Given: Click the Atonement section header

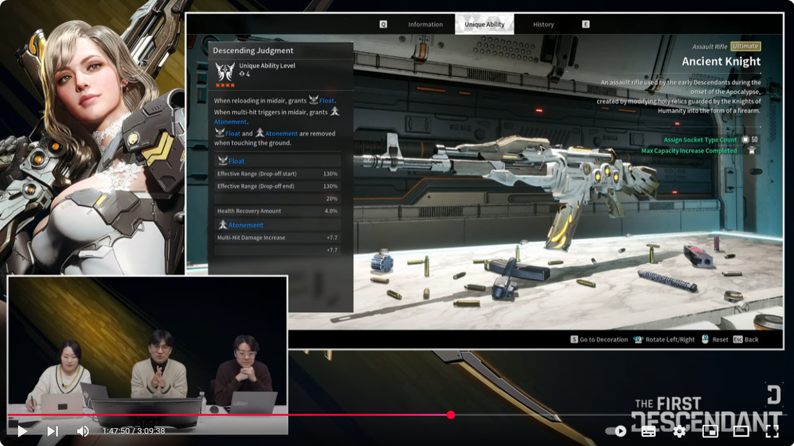Looking at the screenshot, I should point(246,226).
